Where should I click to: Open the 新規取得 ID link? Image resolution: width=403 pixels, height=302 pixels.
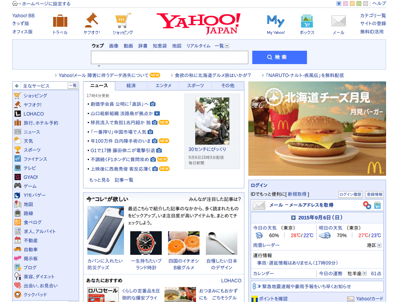[x=297, y=194]
